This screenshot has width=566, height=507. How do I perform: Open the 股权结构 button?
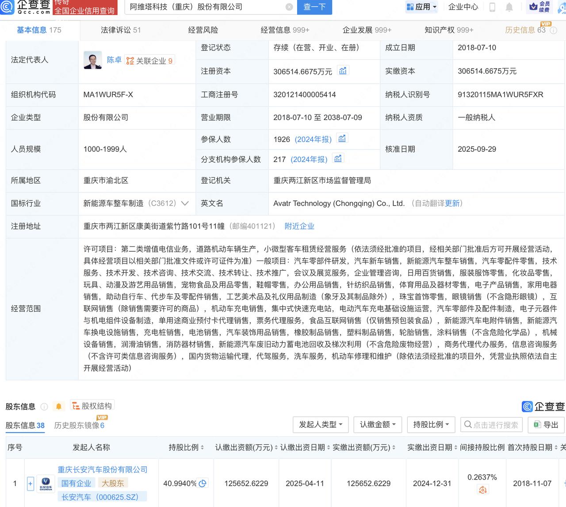[x=92, y=406]
